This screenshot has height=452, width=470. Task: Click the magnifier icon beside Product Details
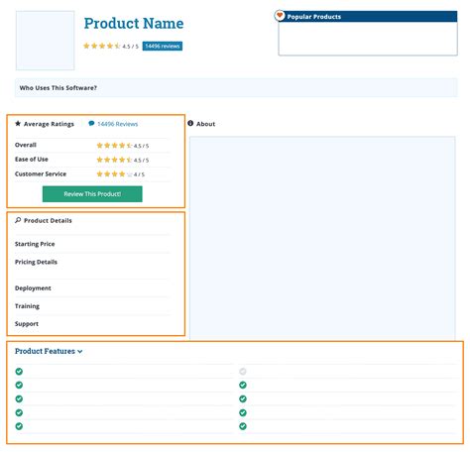pos(18,220)
